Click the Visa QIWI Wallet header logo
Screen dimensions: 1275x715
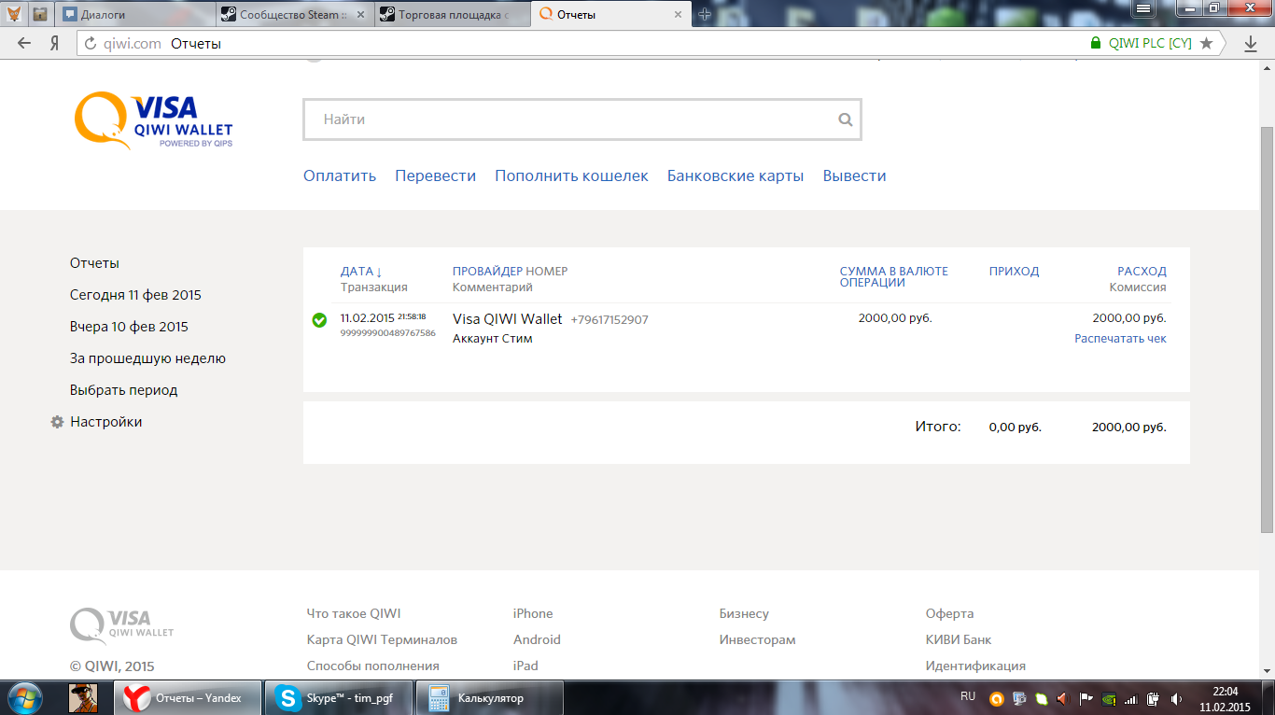[x=154, y=120]
